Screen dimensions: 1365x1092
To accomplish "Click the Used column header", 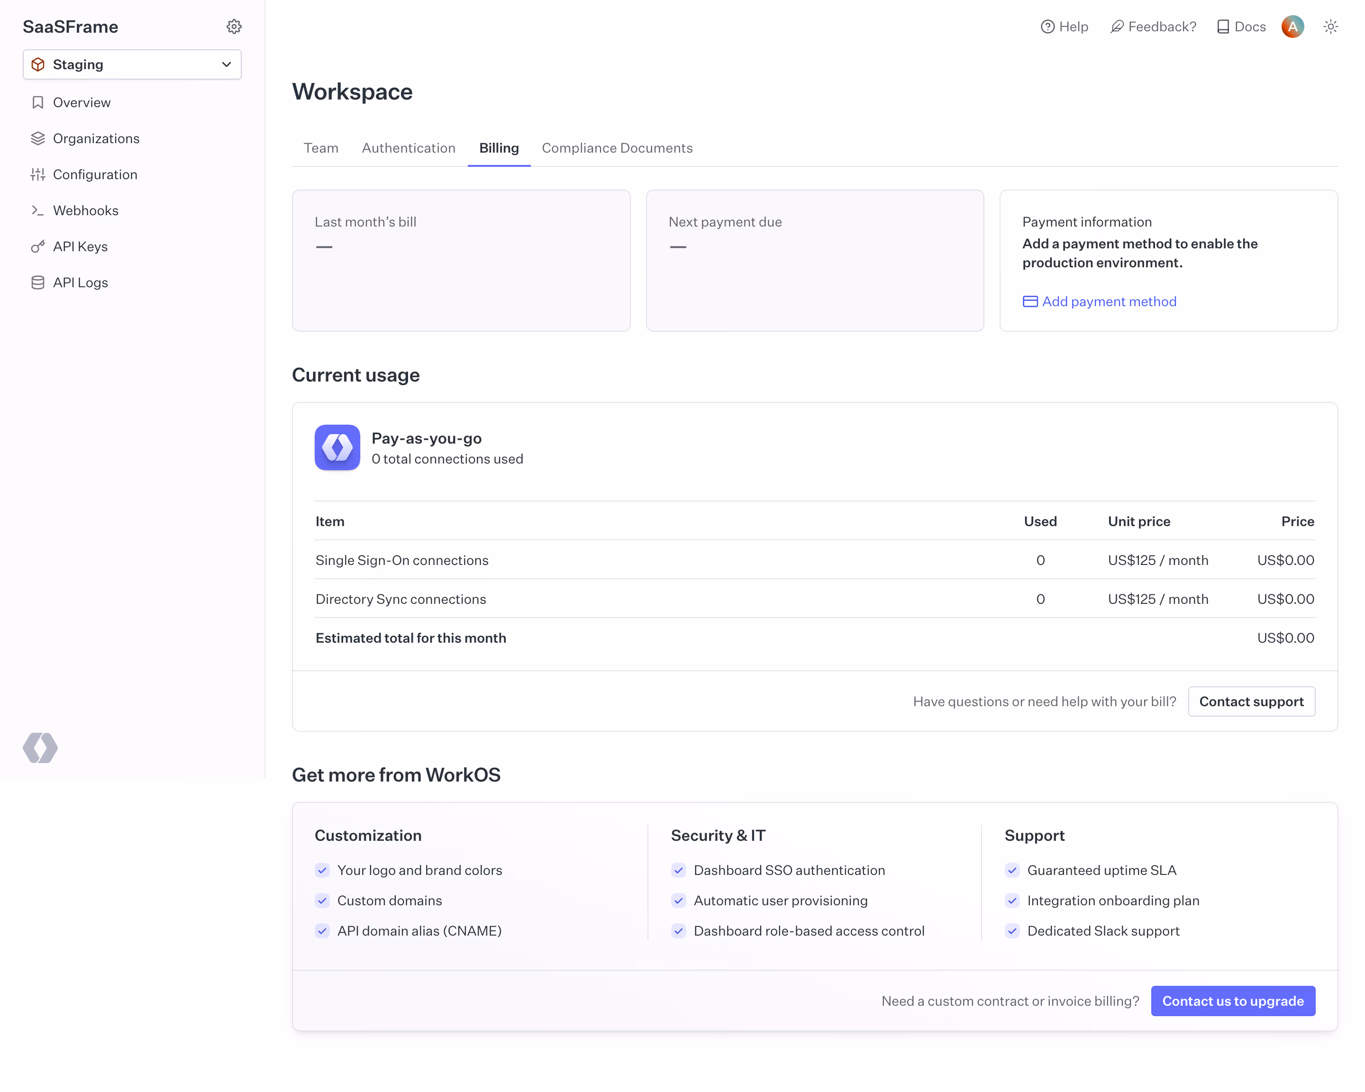I will pos(1040,522).
